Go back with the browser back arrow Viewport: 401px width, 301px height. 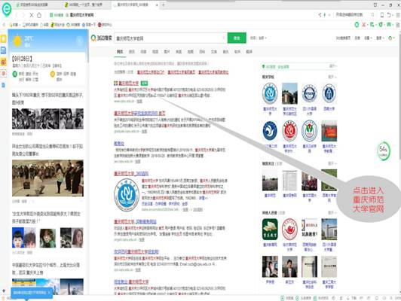click(x=17, y=15)
